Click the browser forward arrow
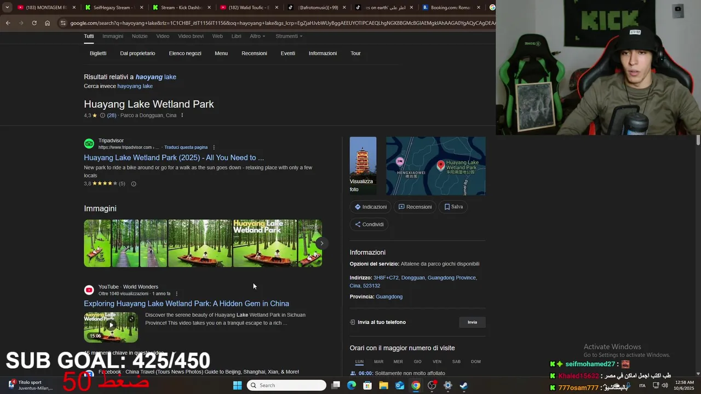 point(21,23)
